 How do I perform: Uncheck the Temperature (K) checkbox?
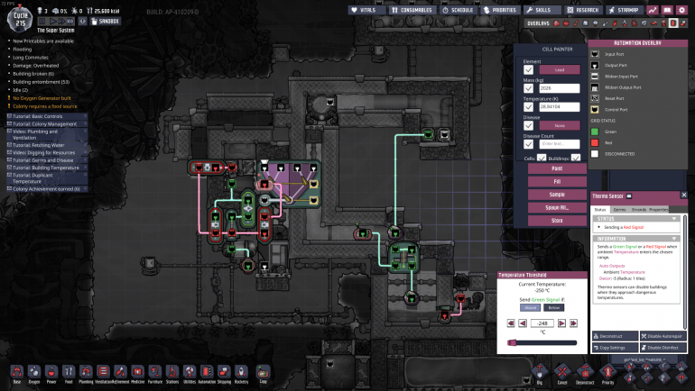528,107
